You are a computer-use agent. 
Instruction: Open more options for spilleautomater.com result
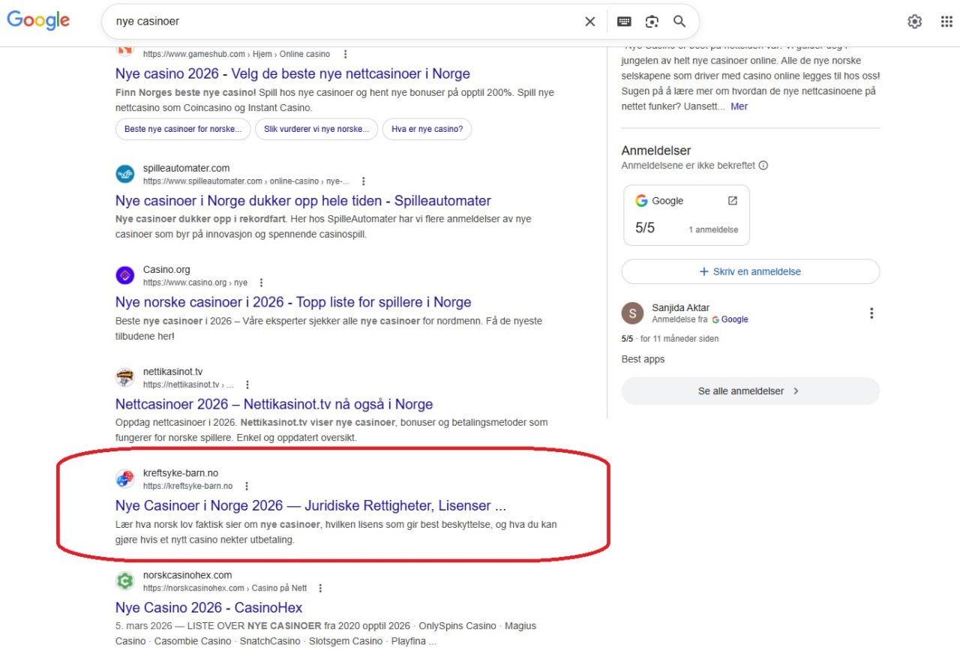point(364,181)
